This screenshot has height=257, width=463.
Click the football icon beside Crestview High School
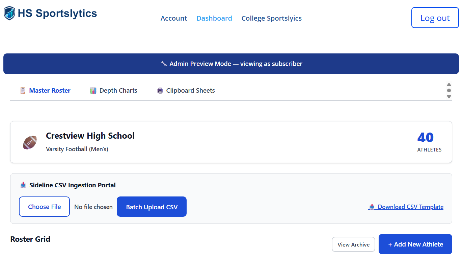click(x=30, y=142)
